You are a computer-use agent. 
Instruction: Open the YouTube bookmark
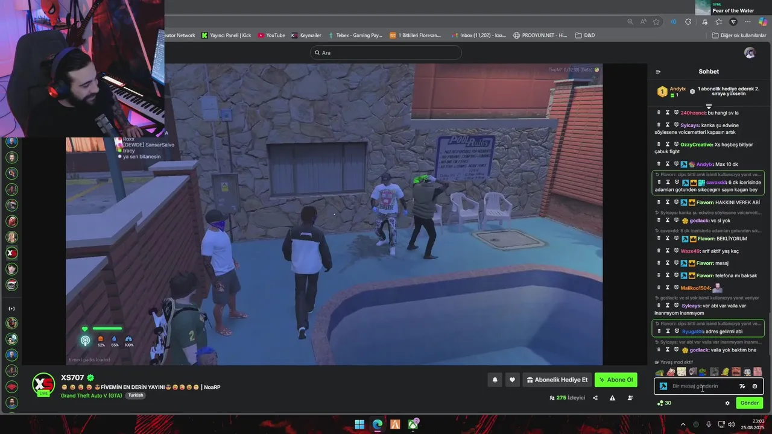[x=271, y=35]
